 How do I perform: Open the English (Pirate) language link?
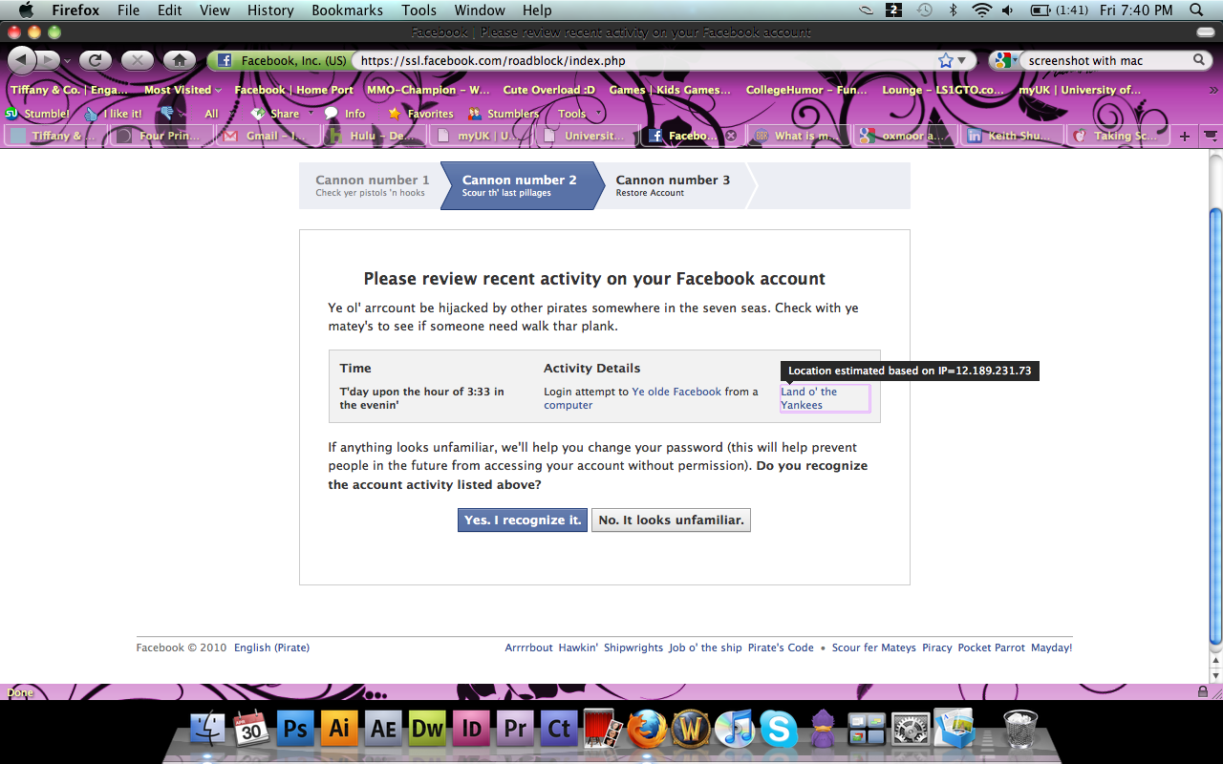[x=271, y=647]
